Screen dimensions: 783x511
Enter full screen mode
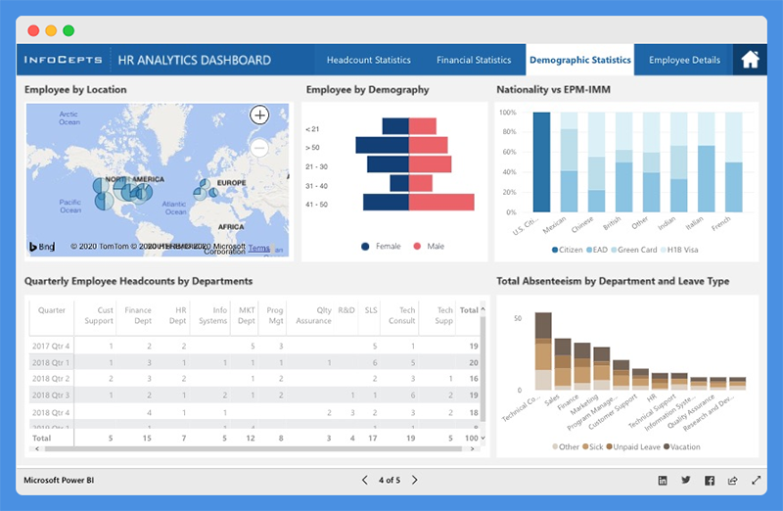pos(756,481)
